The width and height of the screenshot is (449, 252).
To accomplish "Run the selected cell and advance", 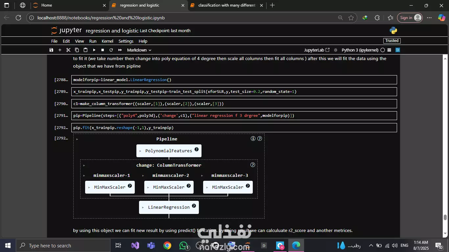I will [x=94, y=50].
